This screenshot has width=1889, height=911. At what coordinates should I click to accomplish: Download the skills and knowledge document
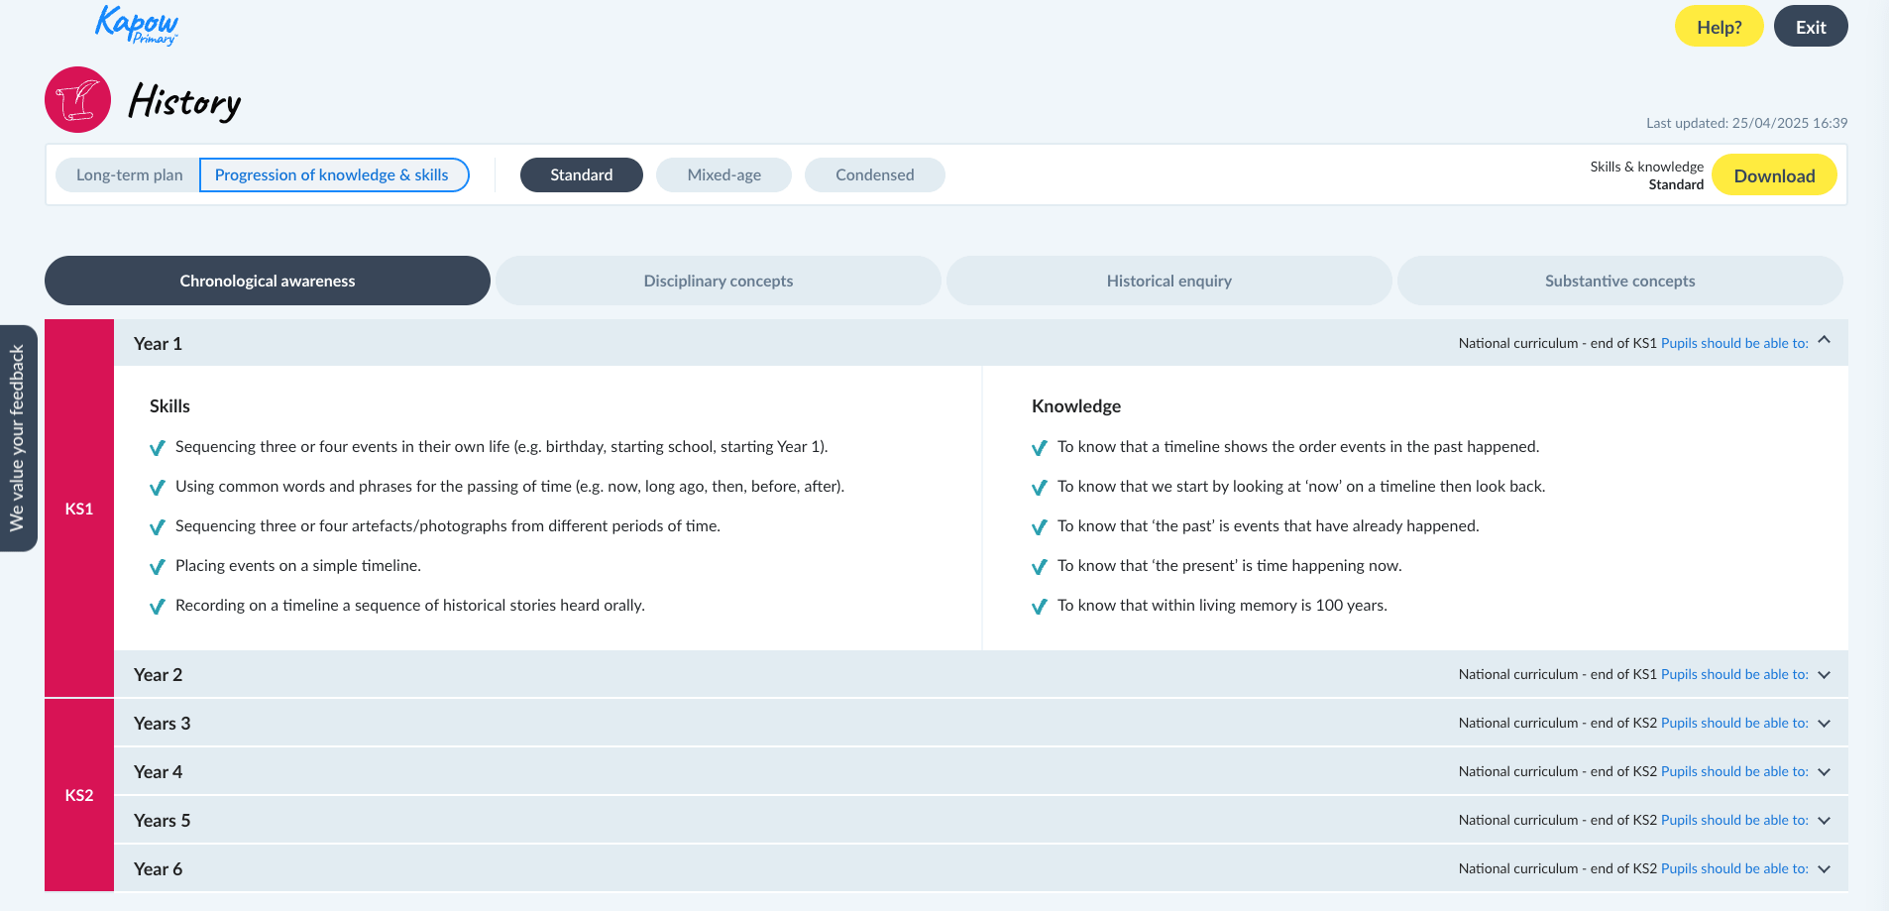pos(1773,176)
